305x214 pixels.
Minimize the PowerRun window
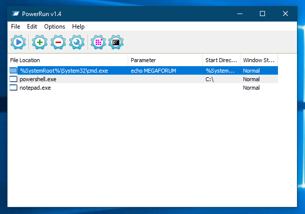[240, 14]
